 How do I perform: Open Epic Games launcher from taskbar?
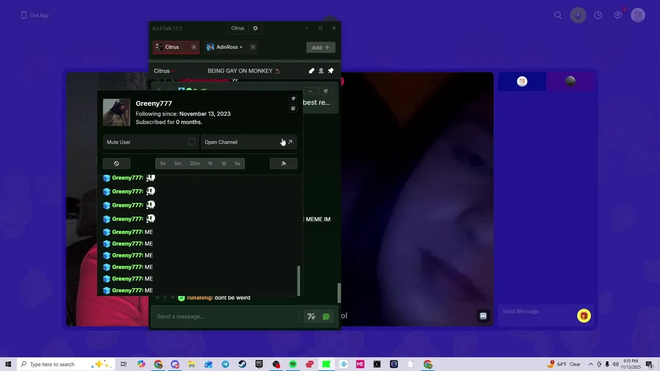pyautogui.click(x=259, y=364)
